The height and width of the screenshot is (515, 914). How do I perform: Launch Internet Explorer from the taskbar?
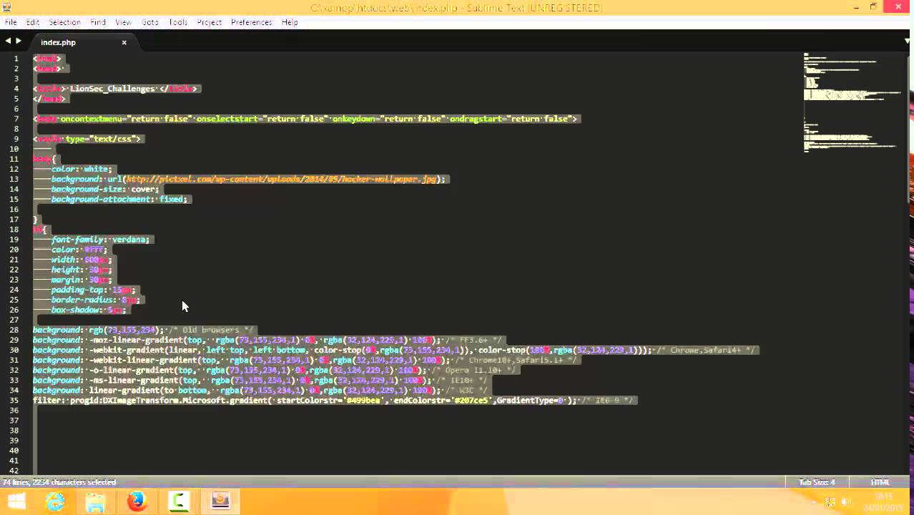coord(56,501)
